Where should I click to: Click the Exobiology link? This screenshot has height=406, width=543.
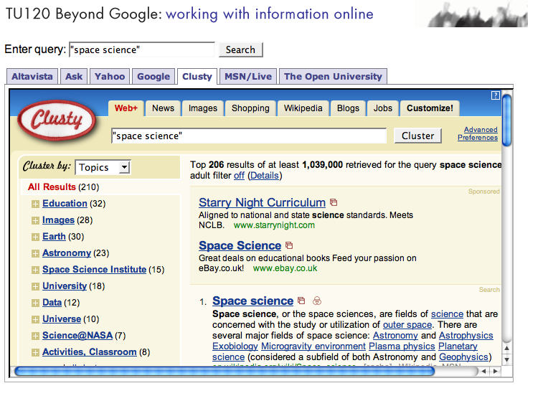[235, 346]
